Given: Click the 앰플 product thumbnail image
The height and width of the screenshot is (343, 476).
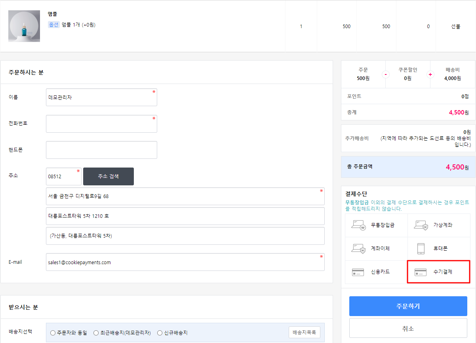Looking at the screenshot, I should coord(24,26).
